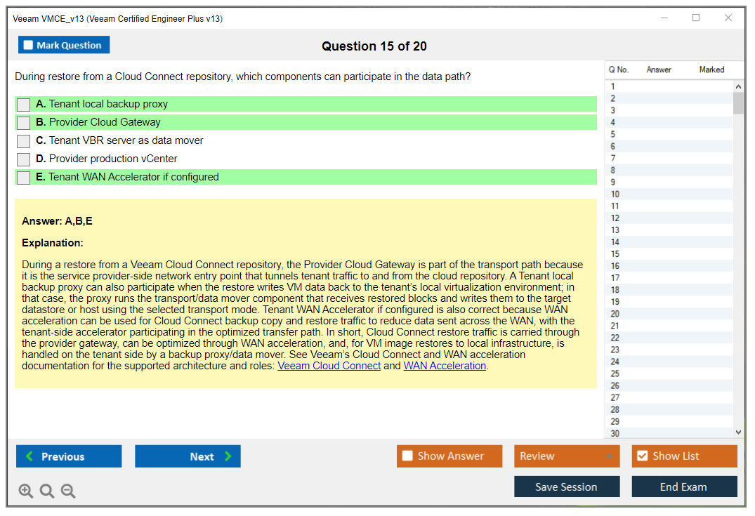The image size is (755, 516).
Task: Check option C Tenant VBR server
Action: coord(24,141)
